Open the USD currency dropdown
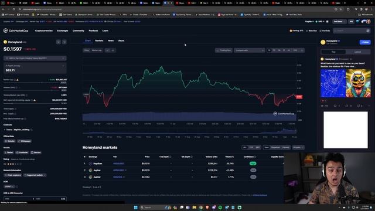 [x=320, y=22]
